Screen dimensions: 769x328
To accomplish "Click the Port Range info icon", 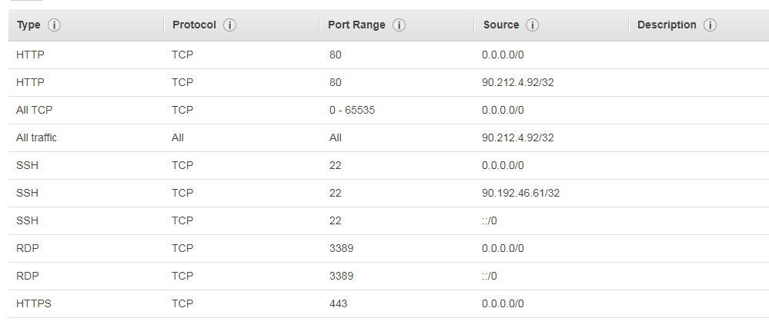I will 399,25.
